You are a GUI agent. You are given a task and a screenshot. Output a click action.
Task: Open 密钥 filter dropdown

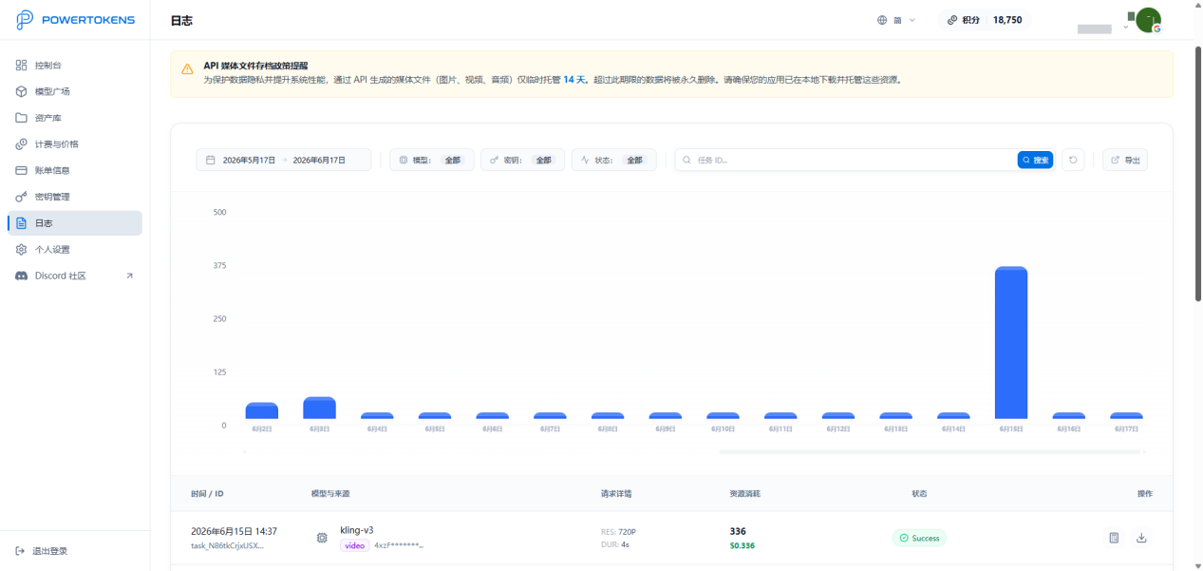522,161
